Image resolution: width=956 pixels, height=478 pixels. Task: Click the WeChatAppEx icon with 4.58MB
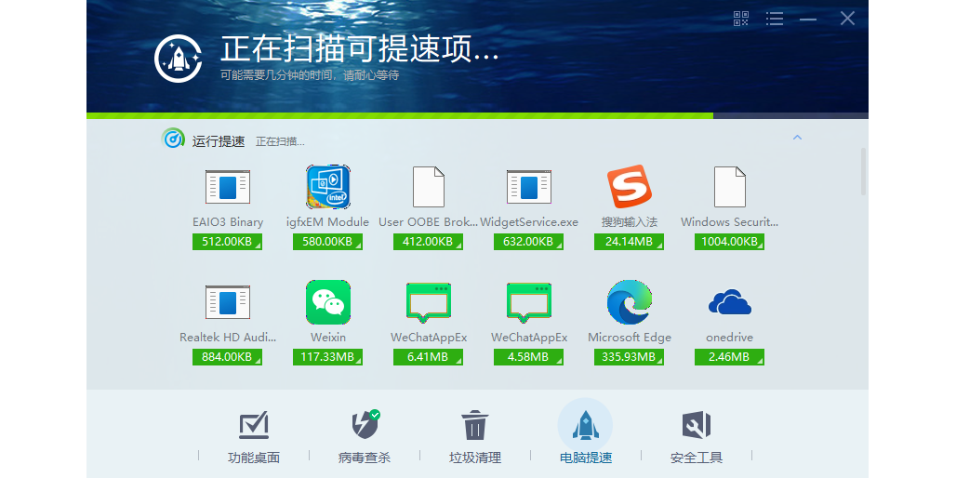(528, 302)
